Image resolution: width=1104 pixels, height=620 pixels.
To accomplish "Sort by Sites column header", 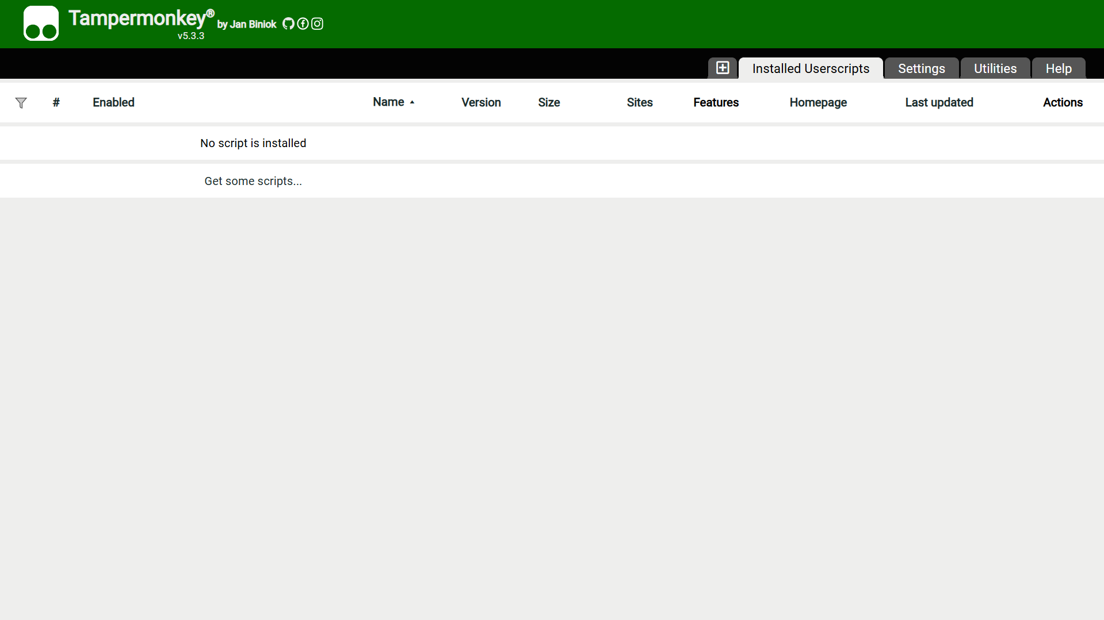I will point(639,102).
